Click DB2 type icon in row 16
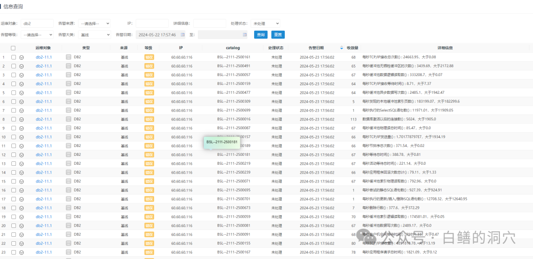 [68, 190]
